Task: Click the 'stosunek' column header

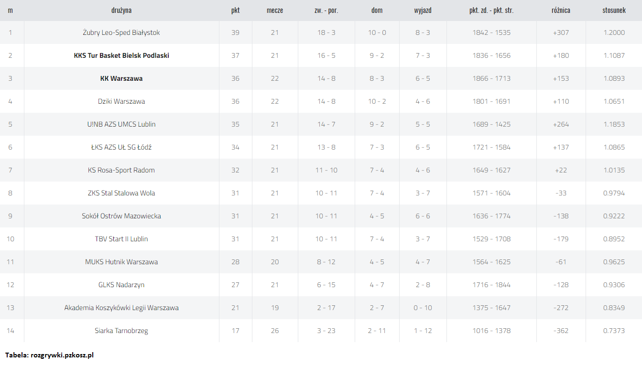Action: pyautogui.click(x=614, y=10)
